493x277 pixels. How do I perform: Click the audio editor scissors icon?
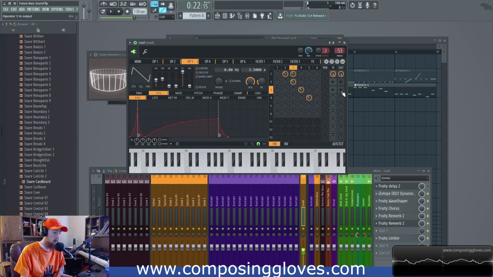pos(360,5)
